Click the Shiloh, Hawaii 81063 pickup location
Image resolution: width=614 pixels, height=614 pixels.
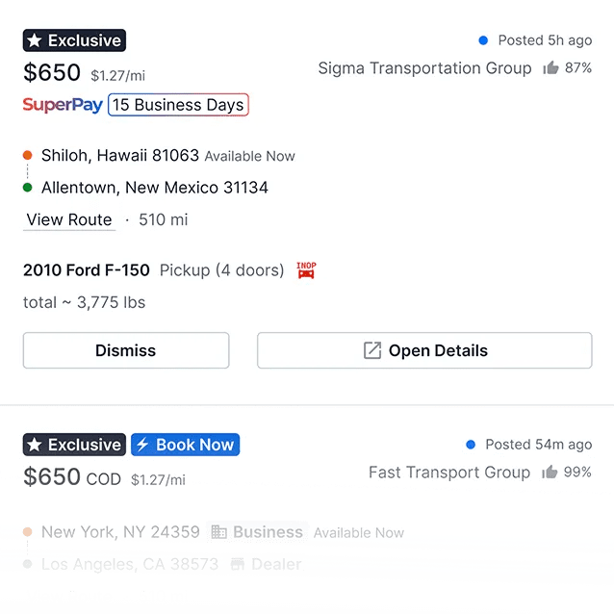pos(120,155)
